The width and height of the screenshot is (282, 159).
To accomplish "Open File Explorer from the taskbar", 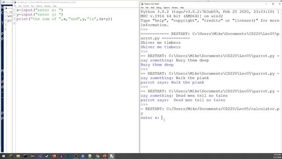I will point(18,156).
